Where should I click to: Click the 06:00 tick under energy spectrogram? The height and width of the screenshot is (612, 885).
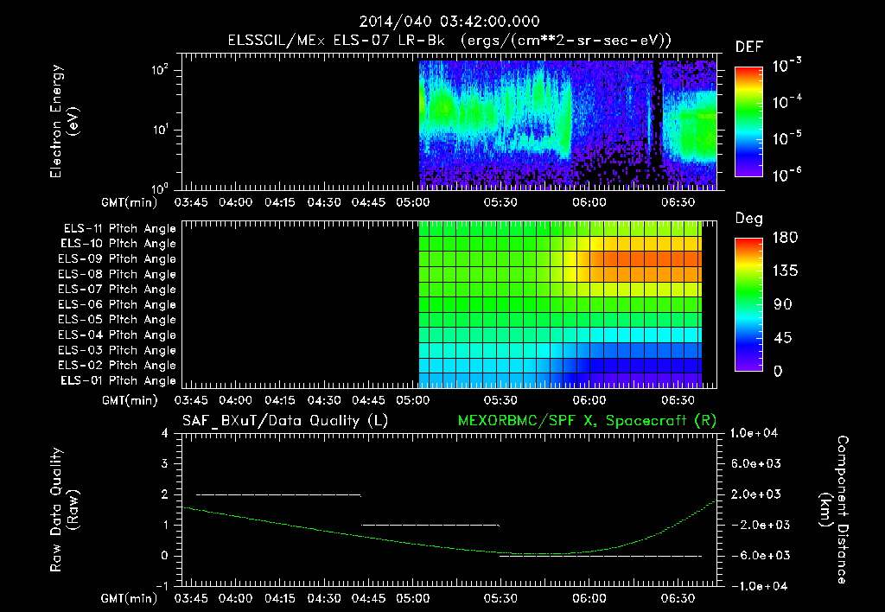pos(589,202)
